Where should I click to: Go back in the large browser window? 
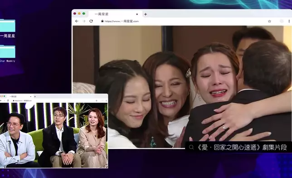[77, 21]
